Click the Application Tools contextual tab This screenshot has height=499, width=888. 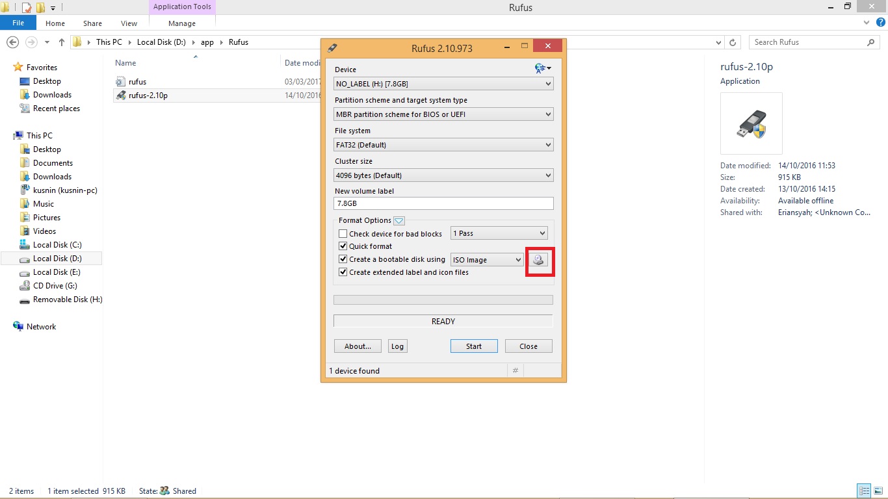[x=182, y=7]
